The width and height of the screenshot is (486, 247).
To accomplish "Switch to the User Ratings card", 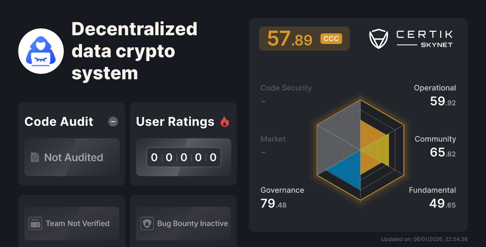I will (183, 144).
